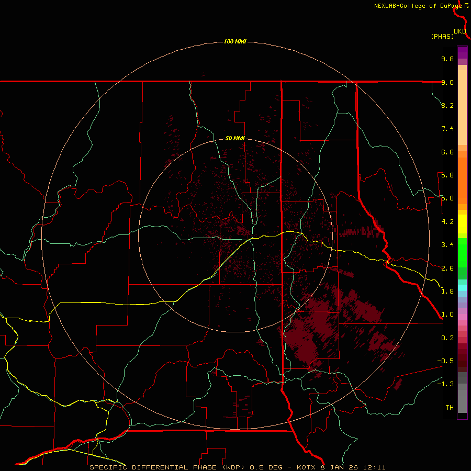Click the 7.4 legend value
471x471 pixels.
coord(447,129)
